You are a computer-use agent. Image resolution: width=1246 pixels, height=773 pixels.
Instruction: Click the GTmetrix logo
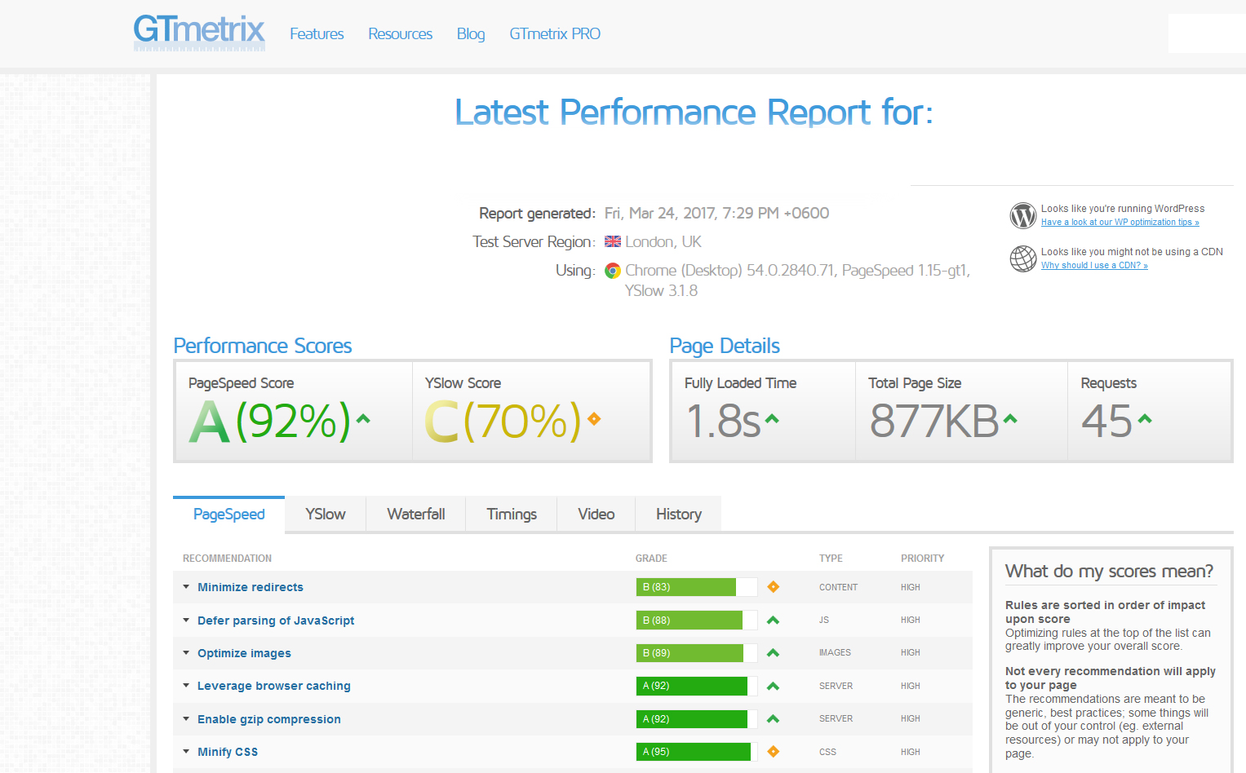pyautogui.click(x=199, y=33)
